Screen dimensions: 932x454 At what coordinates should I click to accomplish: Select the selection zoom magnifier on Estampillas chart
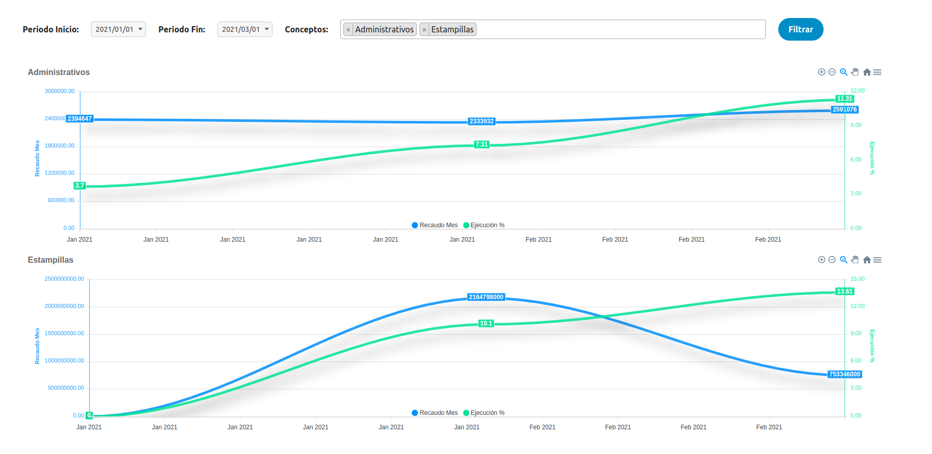pos(844,260)
